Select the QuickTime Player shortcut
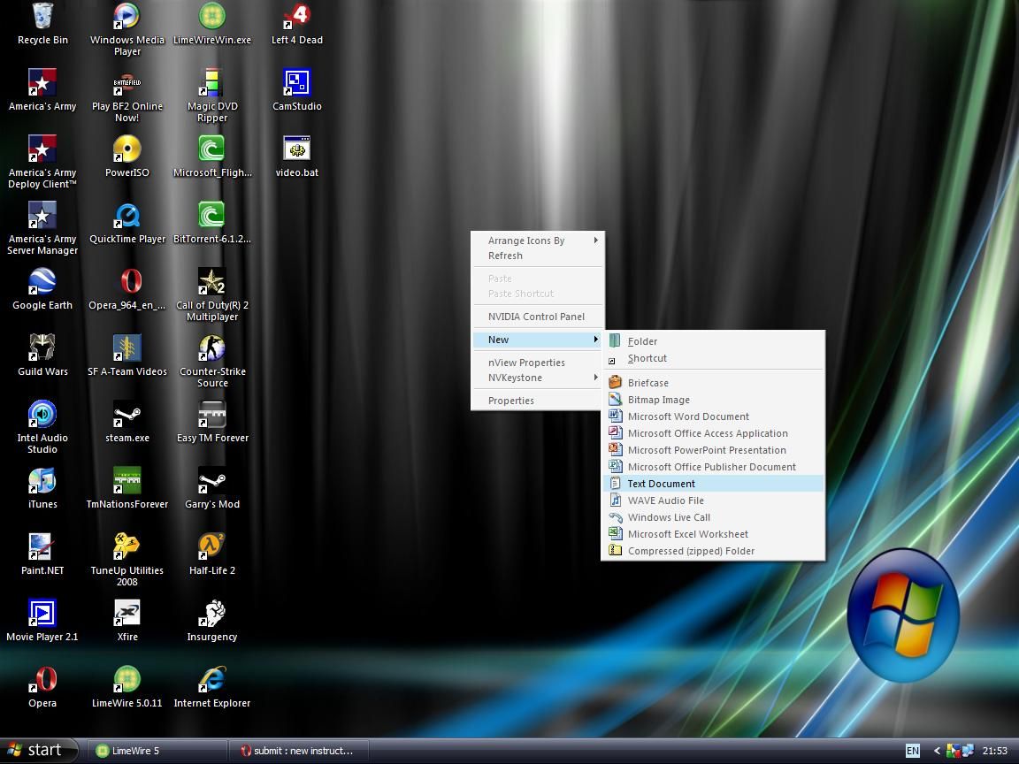The width and height of the screenshot is (1019, 764). tap(127, 216)
